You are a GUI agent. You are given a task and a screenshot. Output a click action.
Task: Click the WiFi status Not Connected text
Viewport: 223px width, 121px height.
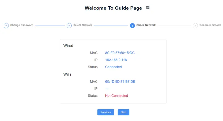click(117, 96)
